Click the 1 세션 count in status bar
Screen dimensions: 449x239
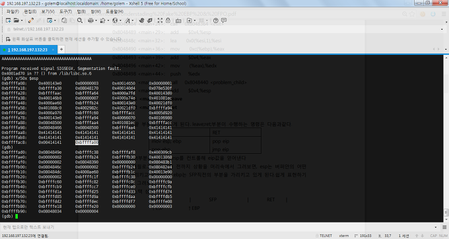(403, 236)
